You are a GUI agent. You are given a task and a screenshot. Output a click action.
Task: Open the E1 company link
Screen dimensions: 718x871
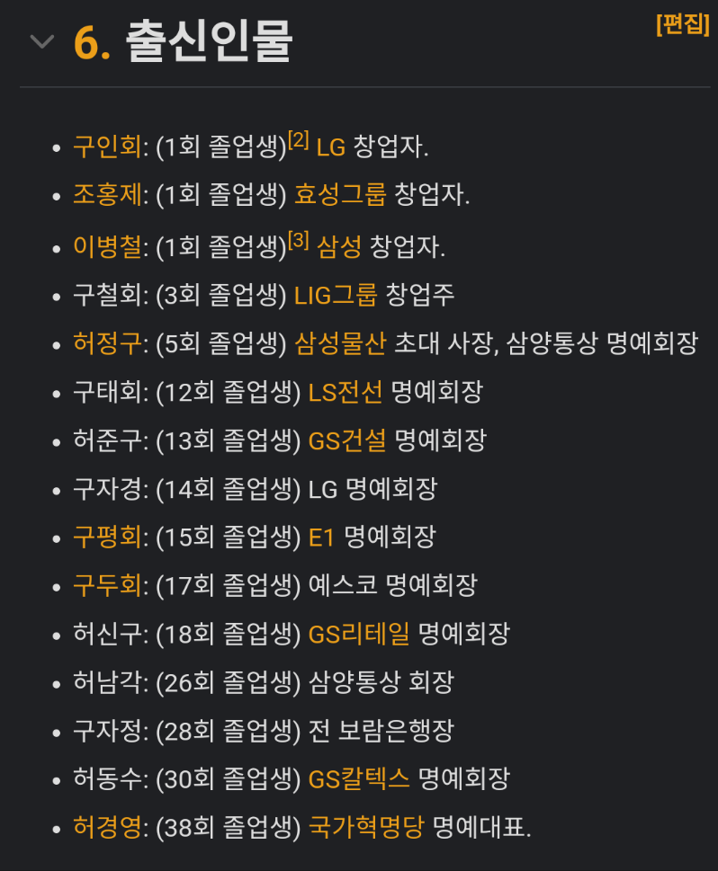[321, 538]
